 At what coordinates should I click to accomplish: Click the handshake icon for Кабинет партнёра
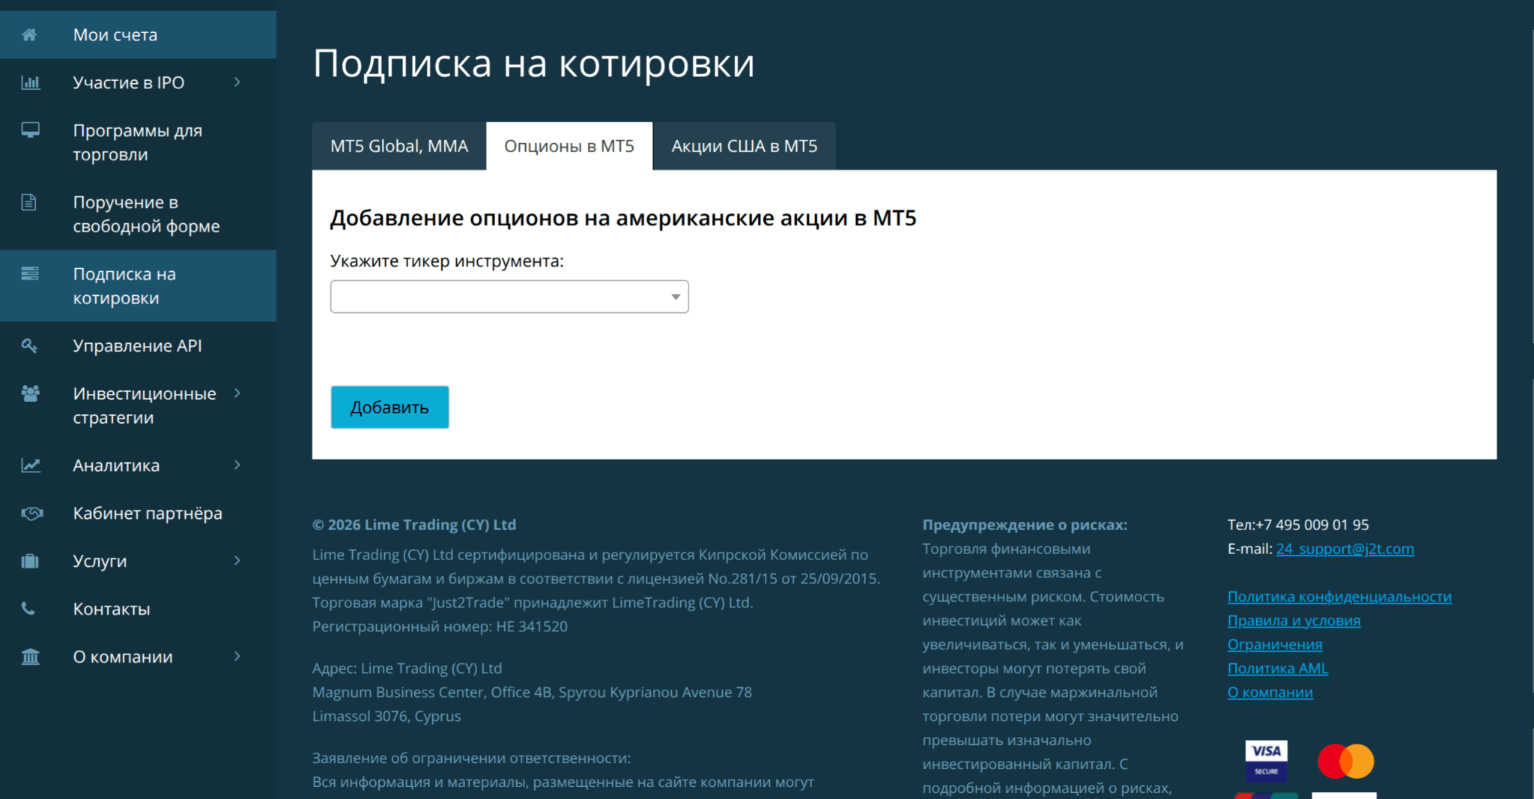pyautogui.click(x=31, y=513)
